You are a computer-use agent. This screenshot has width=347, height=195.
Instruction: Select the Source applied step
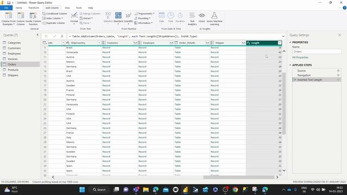pos(317,71)
